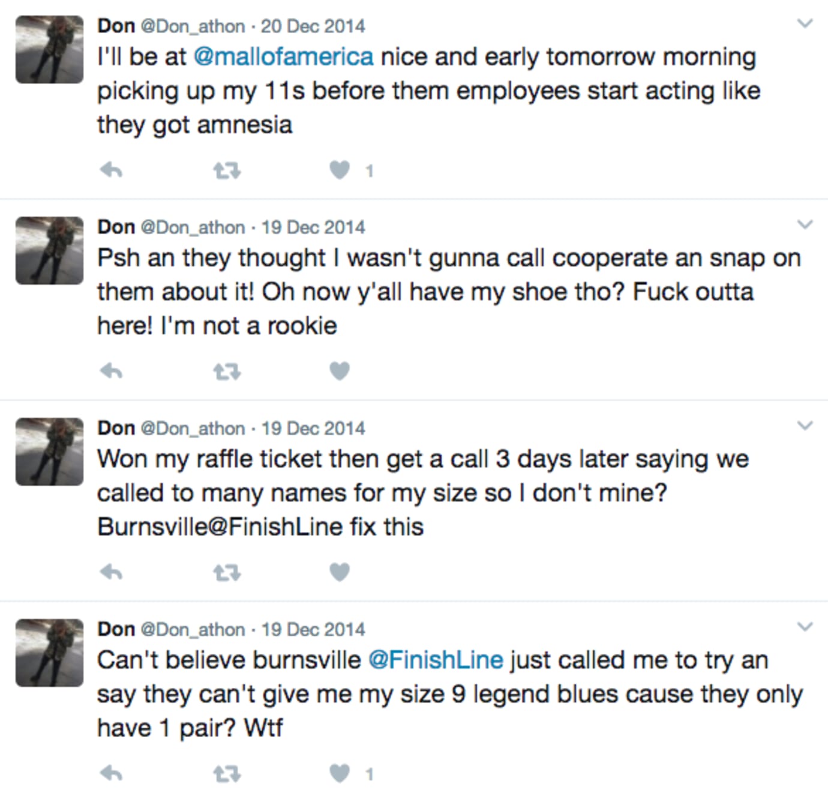The image size is (828, 796).
Task: Like the "Won my raffle ticket" tweet
Action: [x=340, y=573]
